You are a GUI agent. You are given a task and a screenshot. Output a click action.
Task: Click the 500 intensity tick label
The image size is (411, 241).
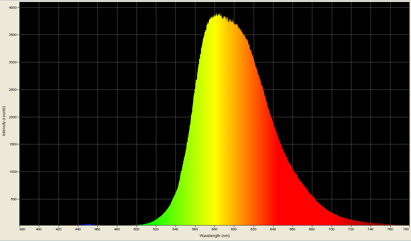tap(14, 199)
